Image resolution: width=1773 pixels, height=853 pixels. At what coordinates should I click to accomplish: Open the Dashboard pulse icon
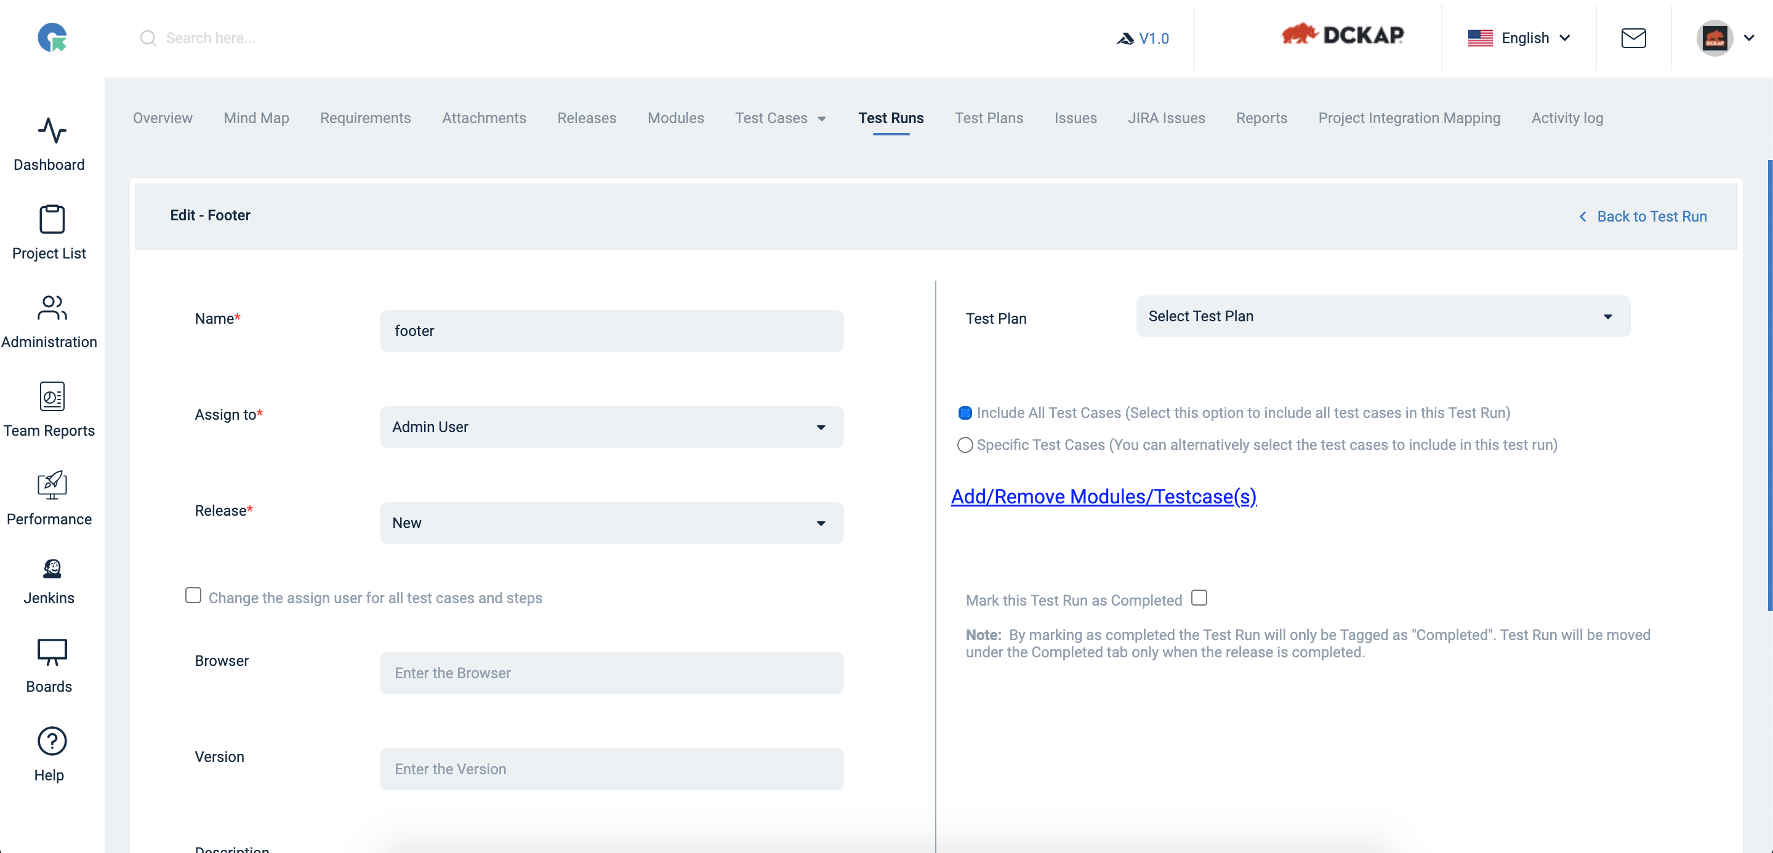point(52,130)
